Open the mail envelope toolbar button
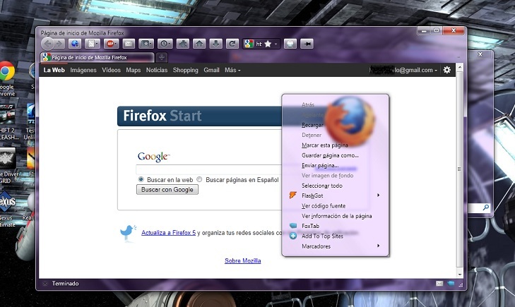The height and width of the screenshot is (307, 515). [129, 44]
